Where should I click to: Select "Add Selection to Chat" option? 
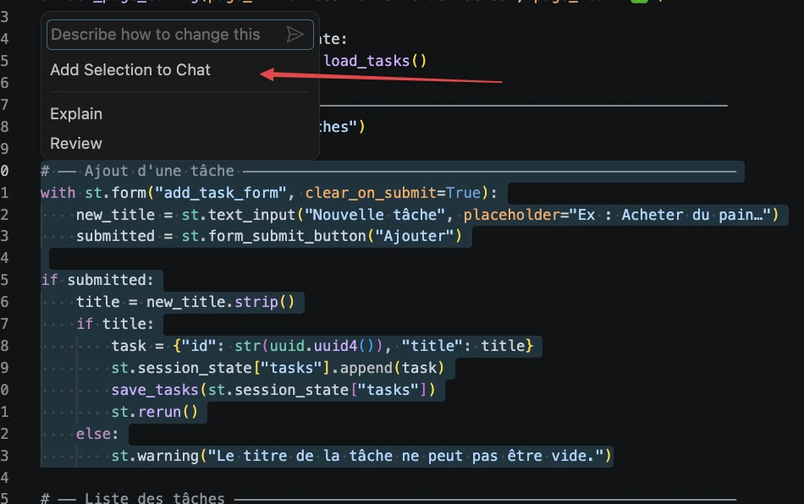coord(130,70)
